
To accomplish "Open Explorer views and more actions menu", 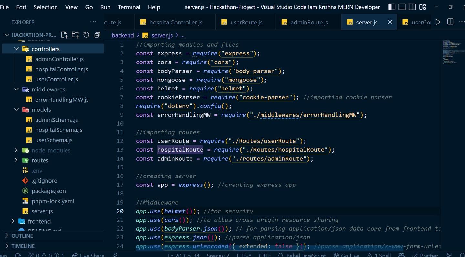I will point(93,22).
